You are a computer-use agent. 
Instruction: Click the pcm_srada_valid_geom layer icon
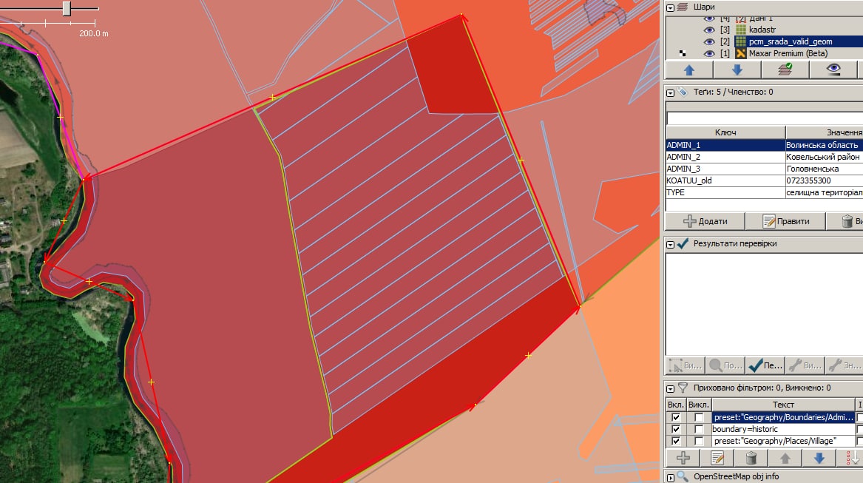click(x=741, y=41)
